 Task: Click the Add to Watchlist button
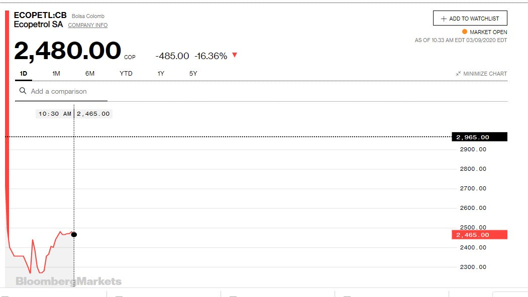[470, 19]
